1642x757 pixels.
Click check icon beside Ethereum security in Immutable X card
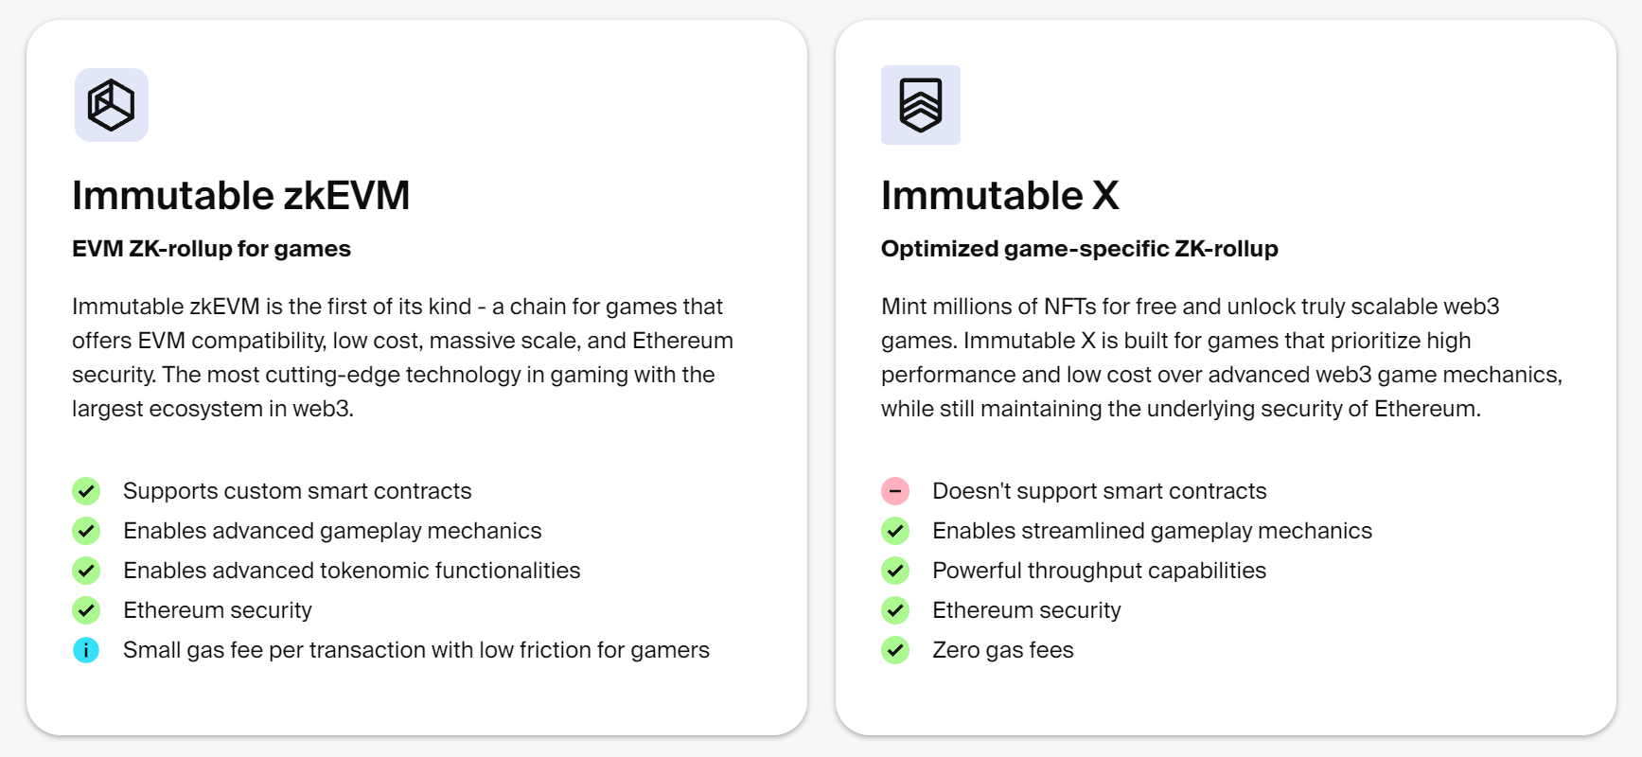[x=895, y=610]
